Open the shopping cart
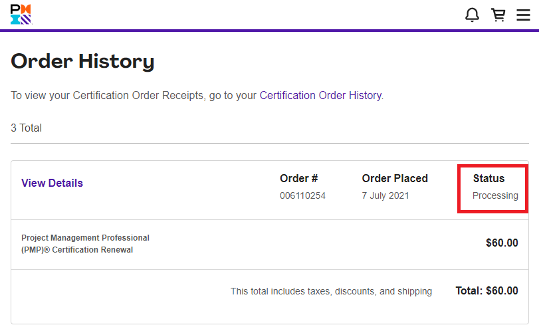 coord(498,15)
